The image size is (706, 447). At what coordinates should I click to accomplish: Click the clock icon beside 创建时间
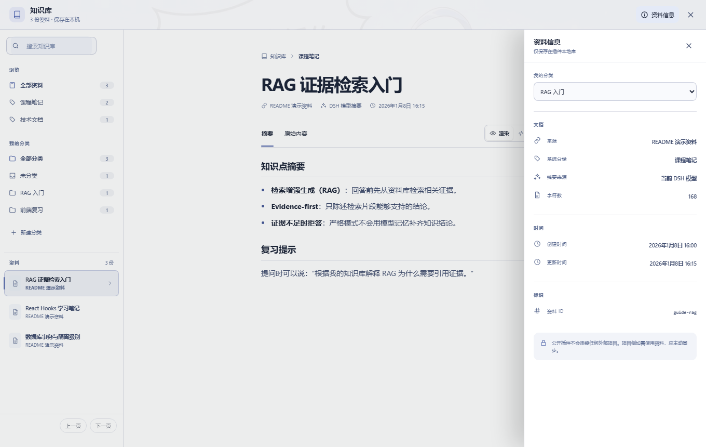(x=537, y=244)
